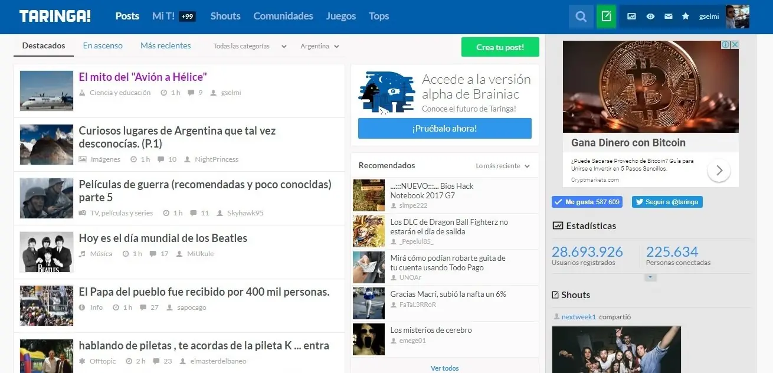Open Gracias Macri, subió la nafta post

tap(448, 294)
